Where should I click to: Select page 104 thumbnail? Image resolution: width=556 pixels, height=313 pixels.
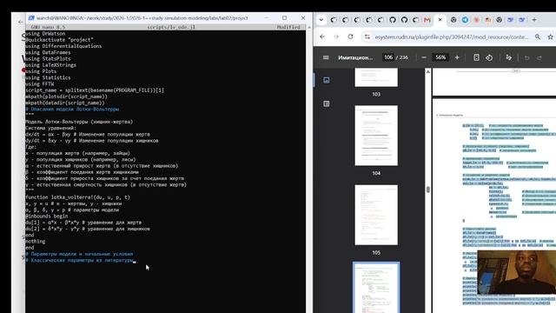click(x=376, y=136)
